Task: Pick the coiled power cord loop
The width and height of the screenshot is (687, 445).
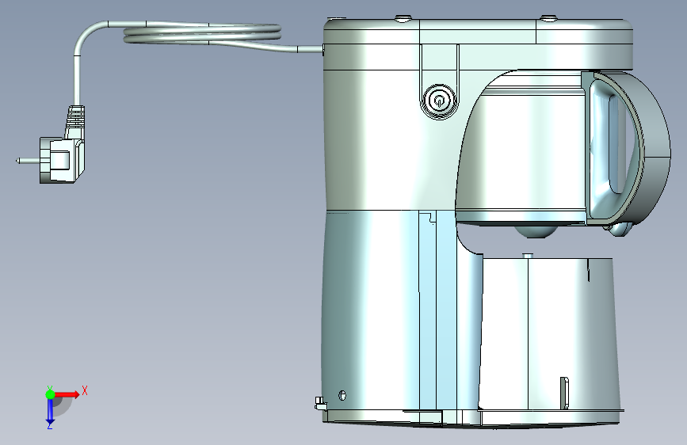Action: 202,33
